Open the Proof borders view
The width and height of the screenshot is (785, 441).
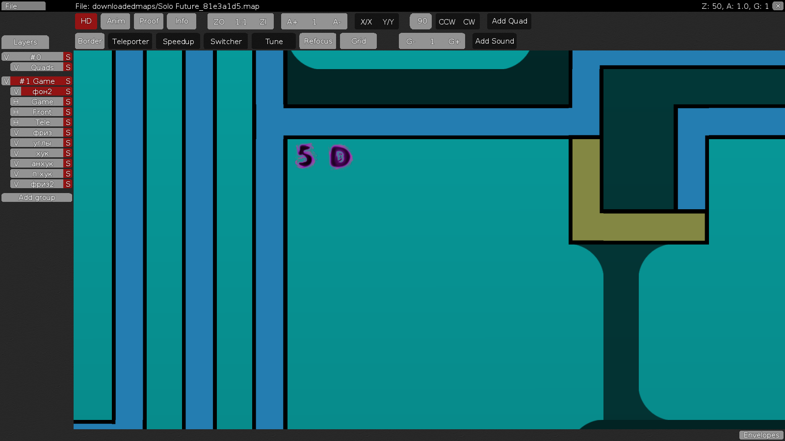click(148, 21)
